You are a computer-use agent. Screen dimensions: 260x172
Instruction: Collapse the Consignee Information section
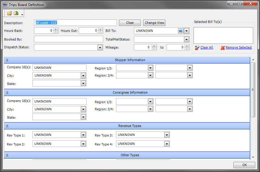pos(7,93)
